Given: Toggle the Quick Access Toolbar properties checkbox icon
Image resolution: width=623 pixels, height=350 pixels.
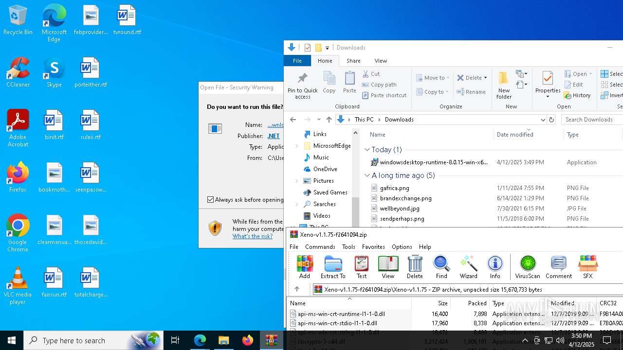Looking at the screenshot, I should [x=308, y=48].
